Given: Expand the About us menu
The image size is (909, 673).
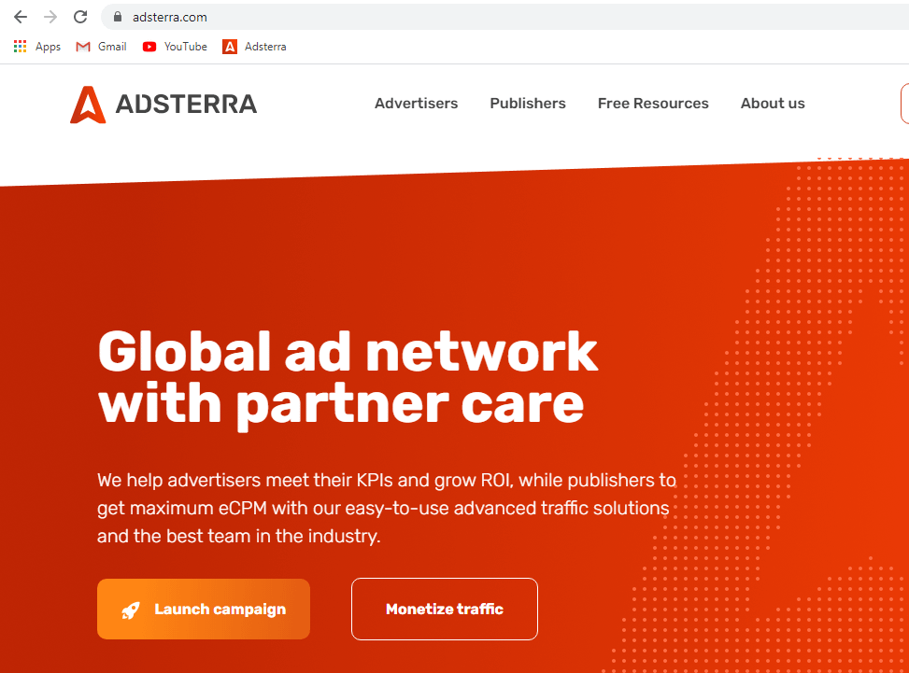Looking at the screenshot, I should (773, 103).
